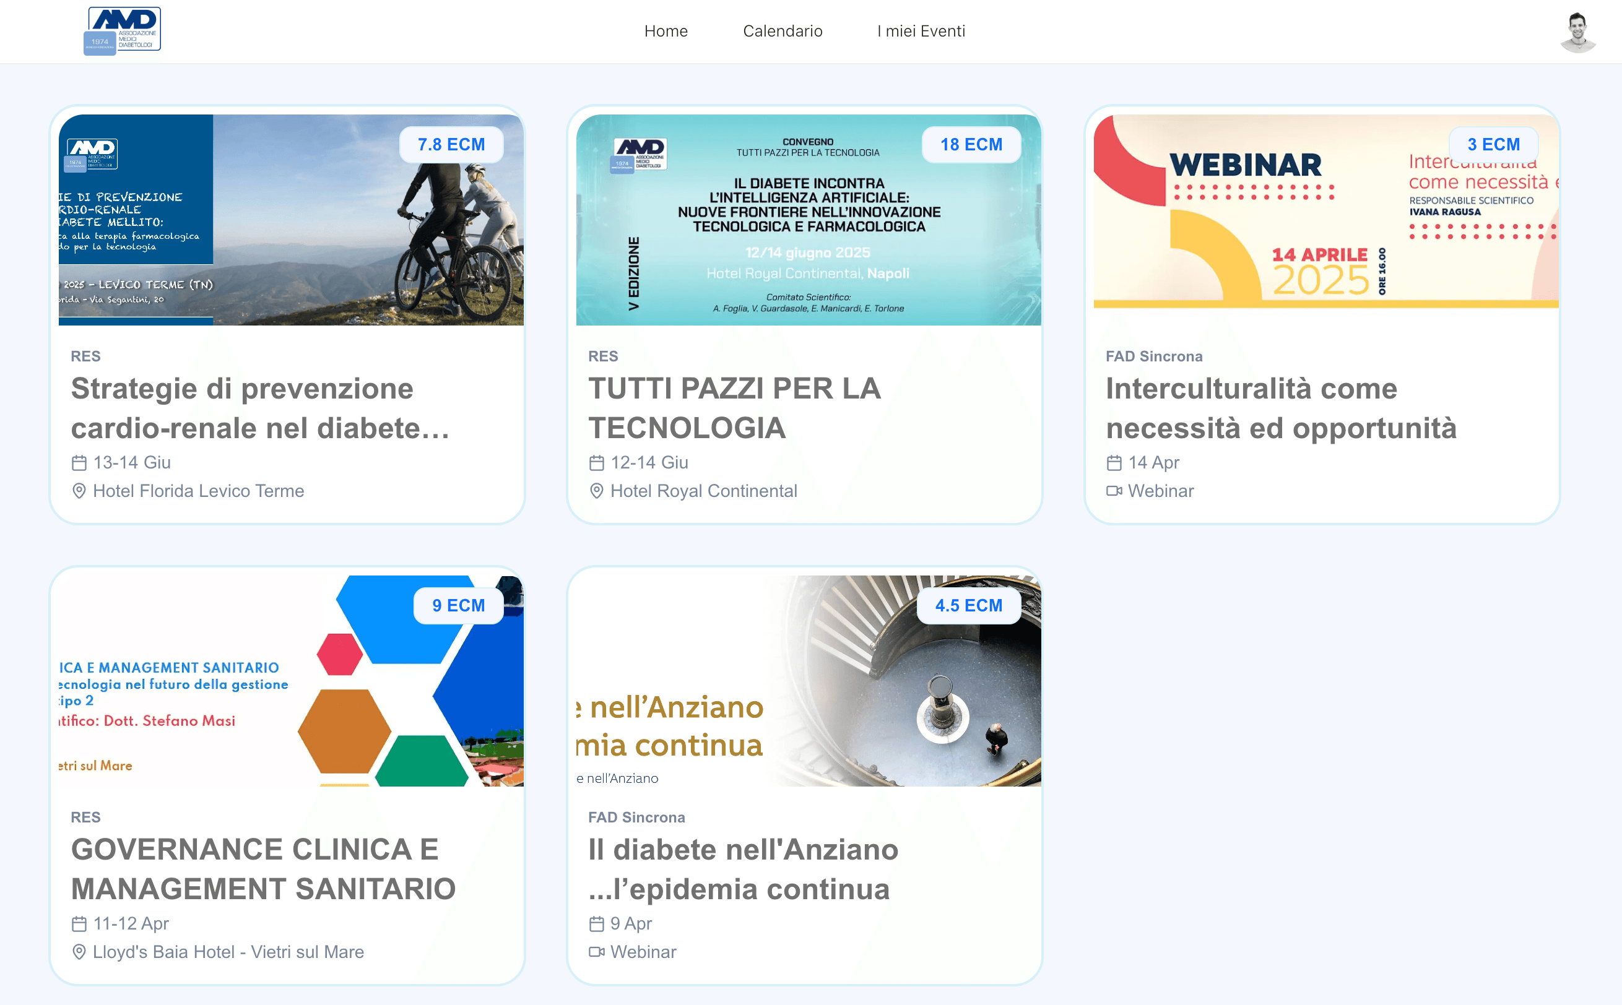The height and width of the screenshot is (1005, 1622).
Task: Click calendar icon next to 12-14 Giu
Action: 596,463
